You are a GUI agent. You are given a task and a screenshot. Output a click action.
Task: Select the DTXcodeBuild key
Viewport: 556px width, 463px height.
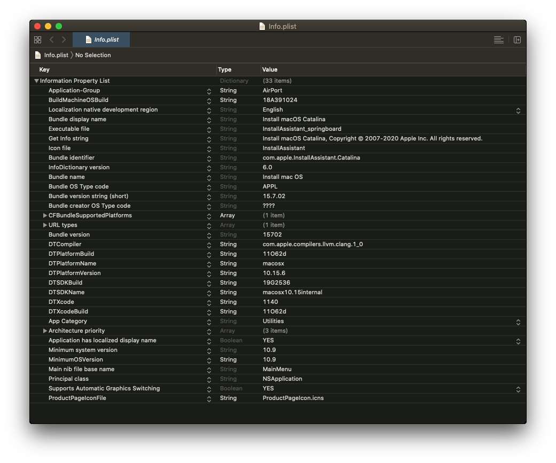68,311
